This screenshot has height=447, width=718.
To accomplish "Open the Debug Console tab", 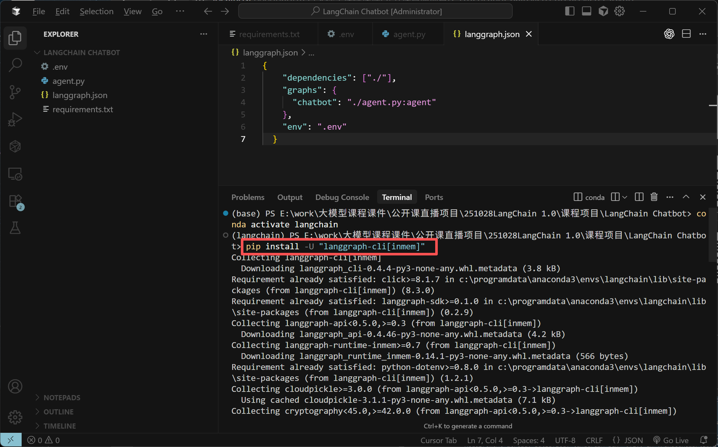I will click(x=342, y=197).
